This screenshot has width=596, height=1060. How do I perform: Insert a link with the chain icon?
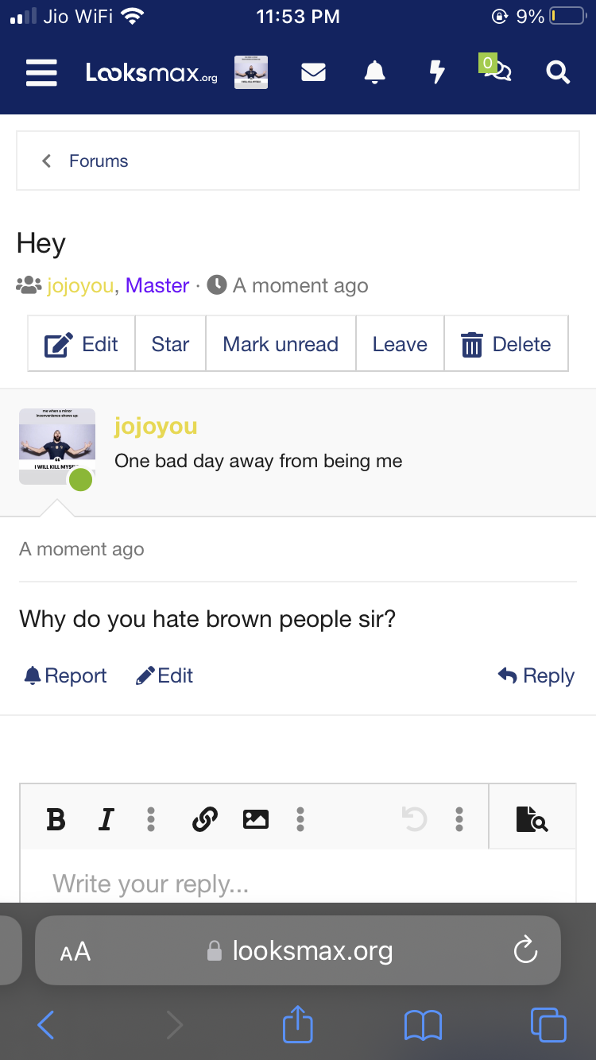click(x=205, y=818)
